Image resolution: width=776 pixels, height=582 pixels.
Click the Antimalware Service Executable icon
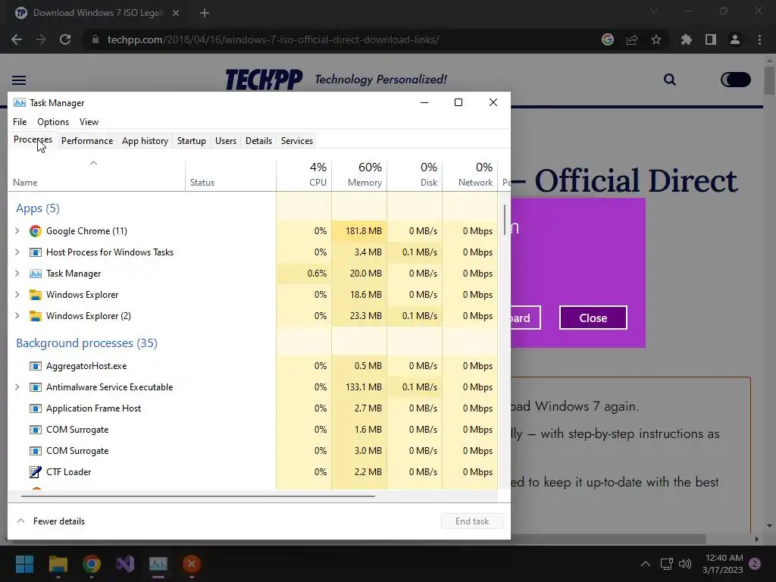pyautogui.click(x=35, y=387)
